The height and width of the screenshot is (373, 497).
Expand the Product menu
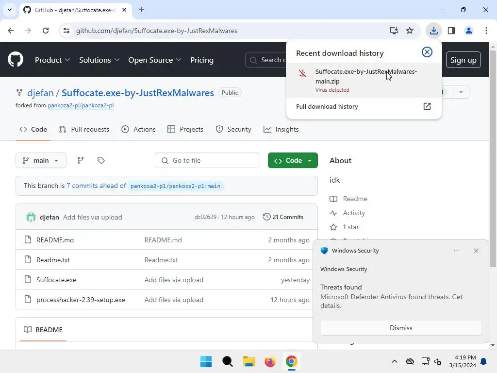52,60
